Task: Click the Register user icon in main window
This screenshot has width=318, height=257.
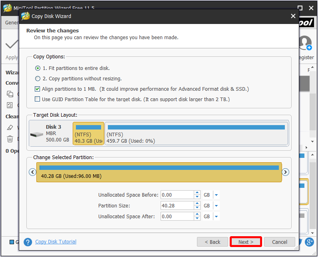Action: point(305,43)
